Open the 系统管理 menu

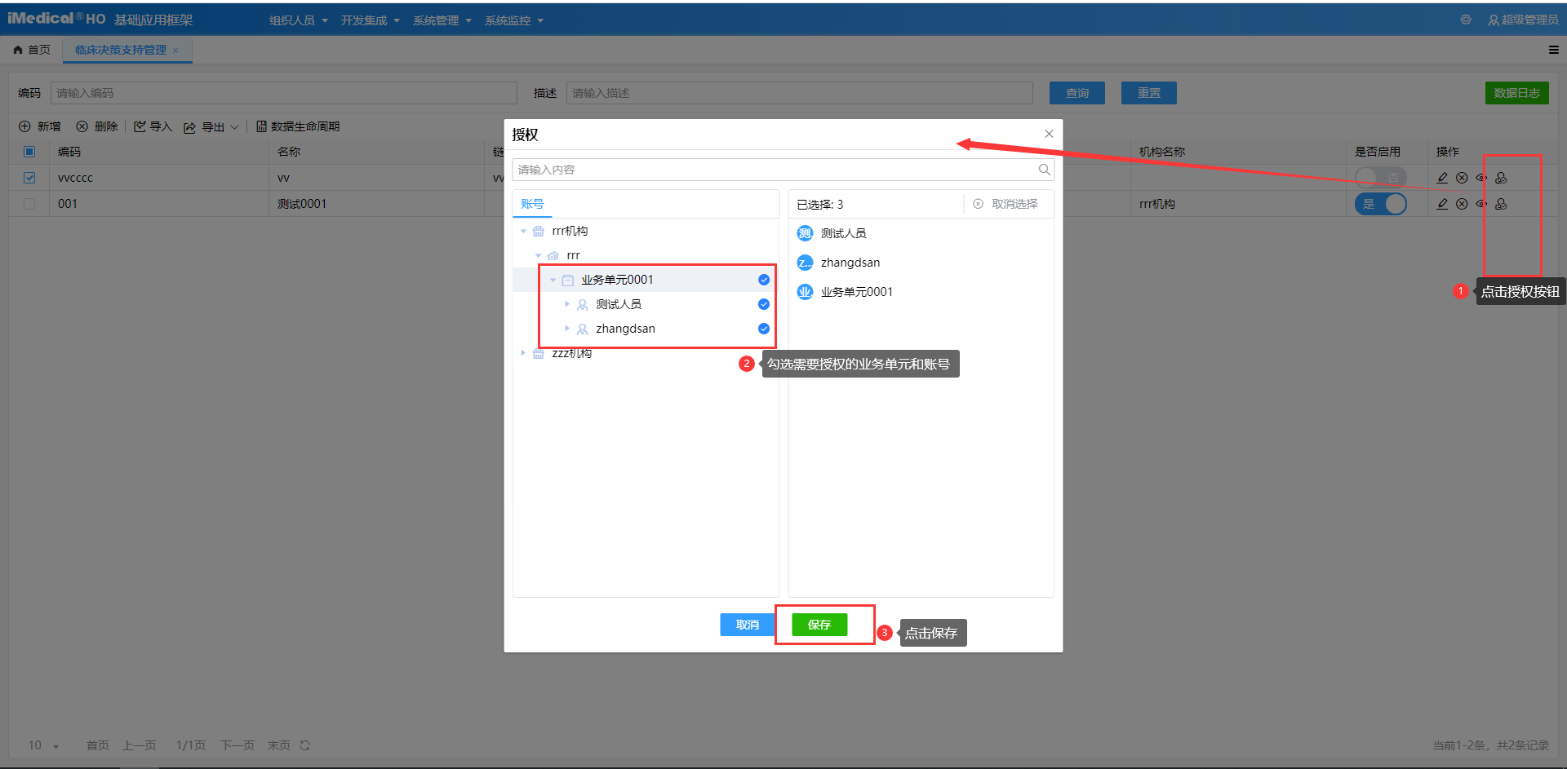(442, 20)
